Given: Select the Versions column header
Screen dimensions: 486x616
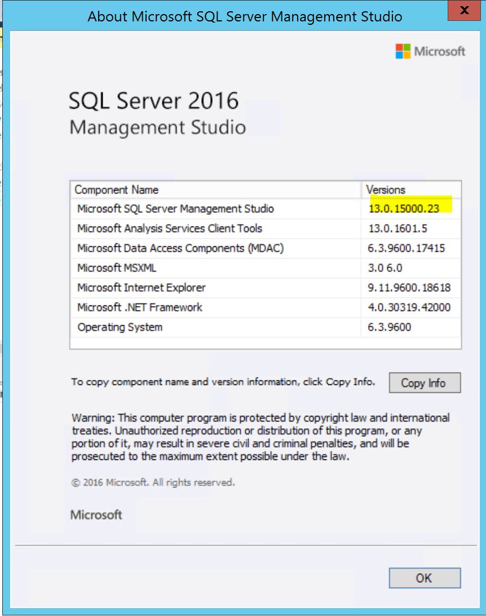Looking at the screenshot, I should pyautogui.click(x=411, y=190).
